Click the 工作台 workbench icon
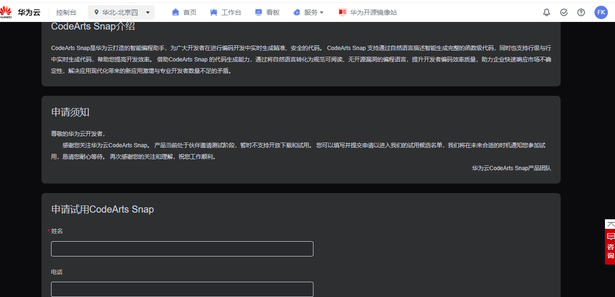 214,12
